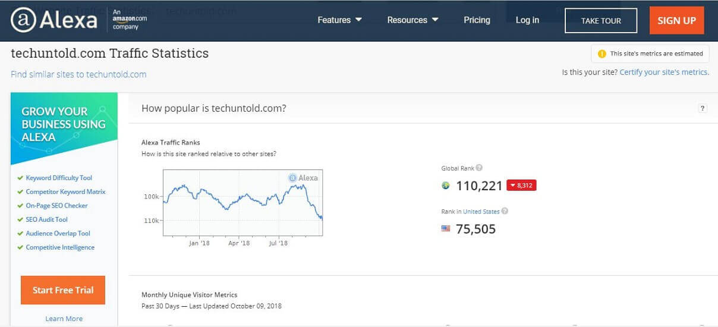Click the US flag icon
718x327 pixels.
(446, 229)
